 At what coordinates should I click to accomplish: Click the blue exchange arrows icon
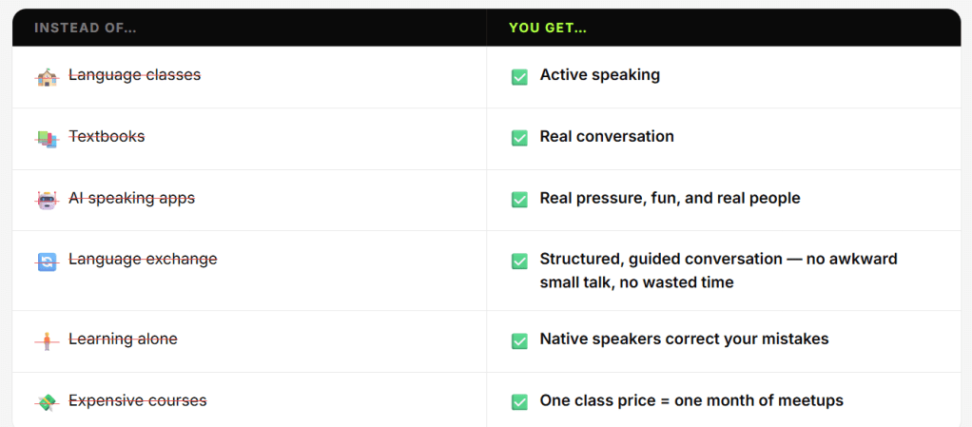tap(48, 261)
